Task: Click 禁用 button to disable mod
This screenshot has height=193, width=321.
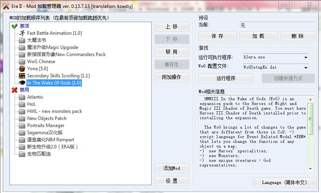Action: [x=172, y=52]
